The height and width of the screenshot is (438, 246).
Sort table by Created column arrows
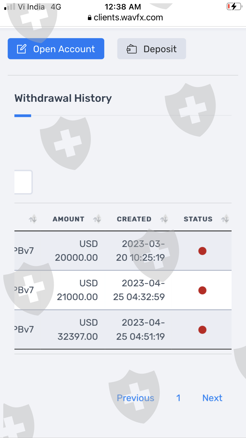click(x=164, y=219)
